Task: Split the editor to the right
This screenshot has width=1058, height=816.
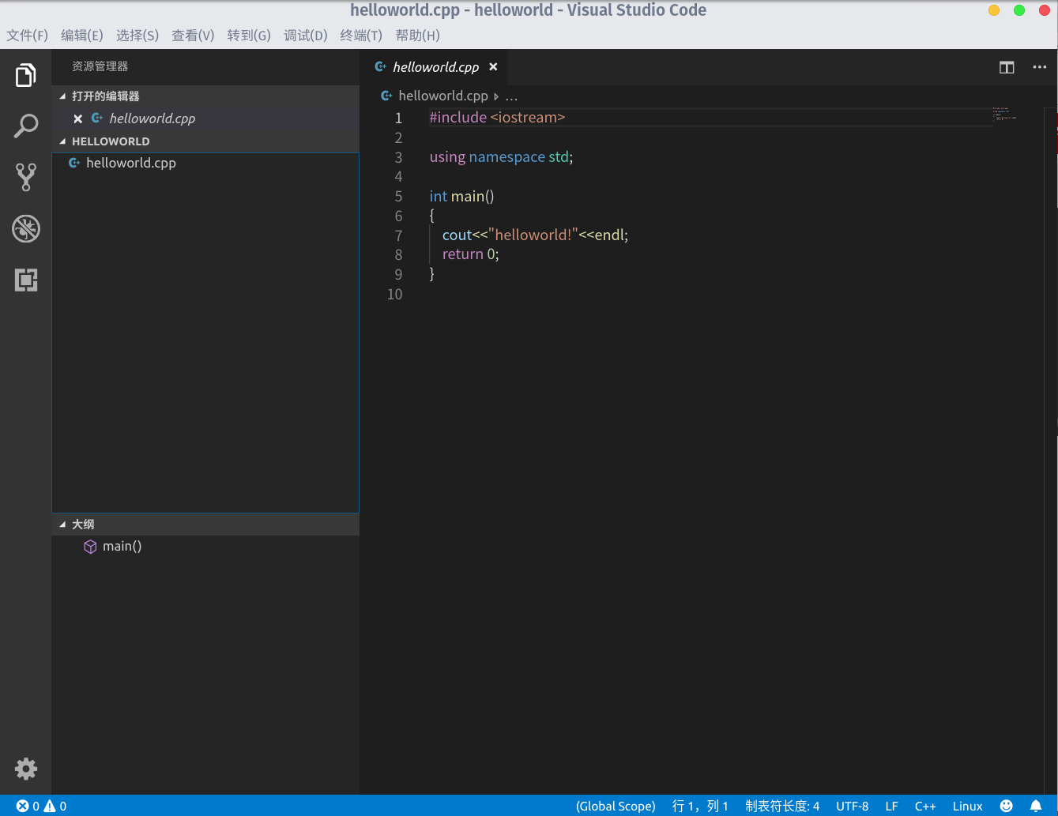Action: click(x=1007, y=67)
